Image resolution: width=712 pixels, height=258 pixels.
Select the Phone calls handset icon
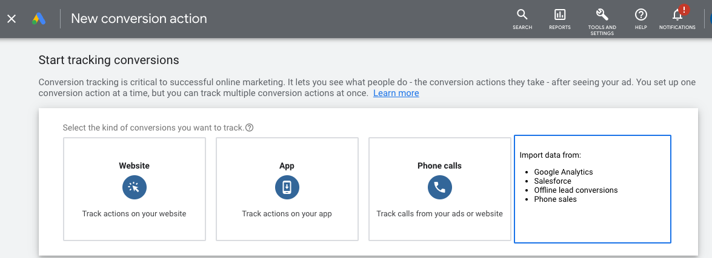440,187
